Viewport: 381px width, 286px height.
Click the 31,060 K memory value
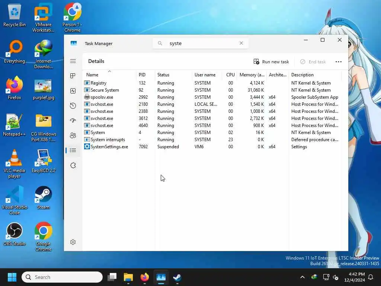tap(256, 90)
